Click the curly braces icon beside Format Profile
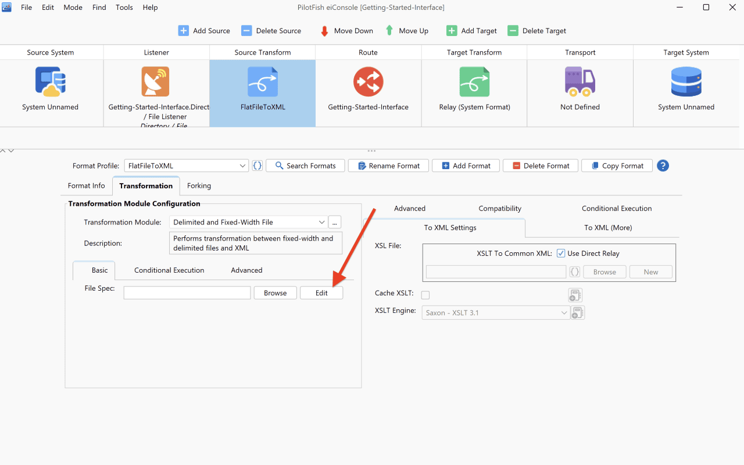This screenshot has height=465, width=744. tap(257, 166)
